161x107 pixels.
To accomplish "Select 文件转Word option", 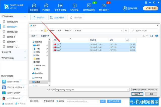I will [14, 22].
